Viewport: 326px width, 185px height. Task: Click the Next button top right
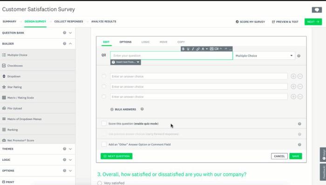click(x=313, y=22)
